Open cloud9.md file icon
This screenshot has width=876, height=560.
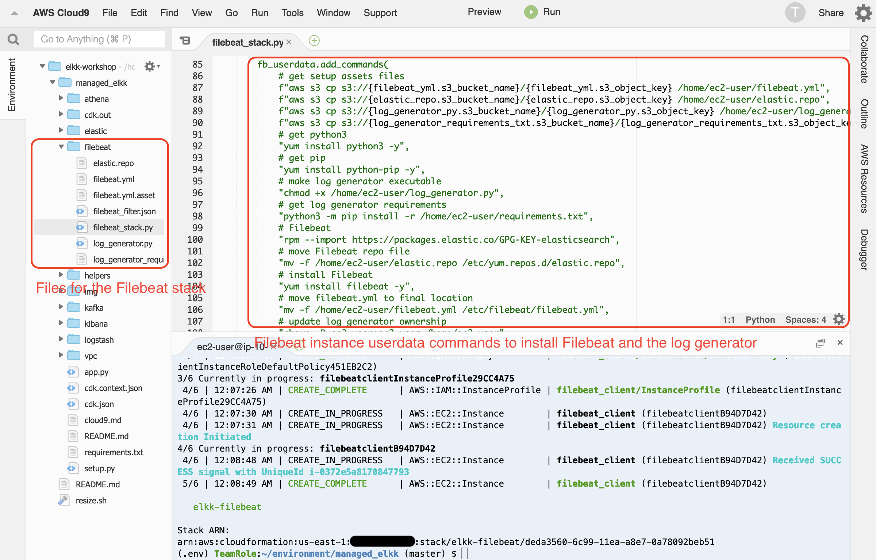(x=73, y=420)
